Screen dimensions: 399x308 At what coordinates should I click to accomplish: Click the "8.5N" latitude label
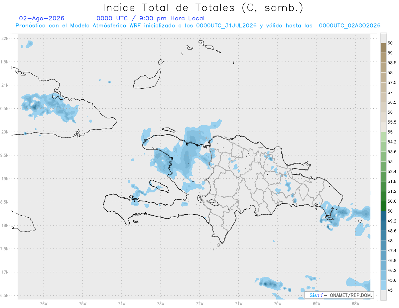pyautogui.click(x=5, y=202)
